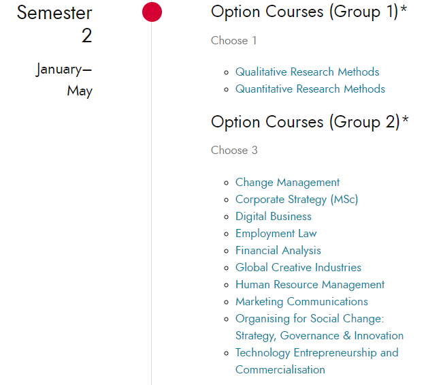Open Corporate Strategy (MSc) course

(297, 200)
